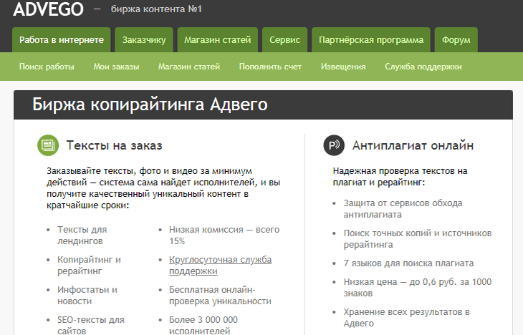The height and width of the screenshot is (335, 523).
Task: Click Поиск работы in submenu
Action: pos(47,67)
